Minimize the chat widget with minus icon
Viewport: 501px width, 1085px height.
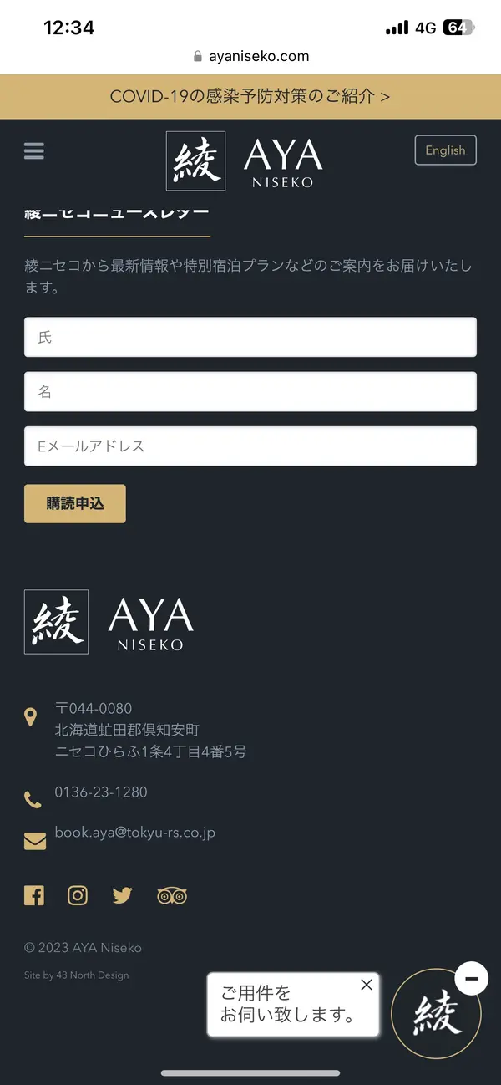[472, 978]
